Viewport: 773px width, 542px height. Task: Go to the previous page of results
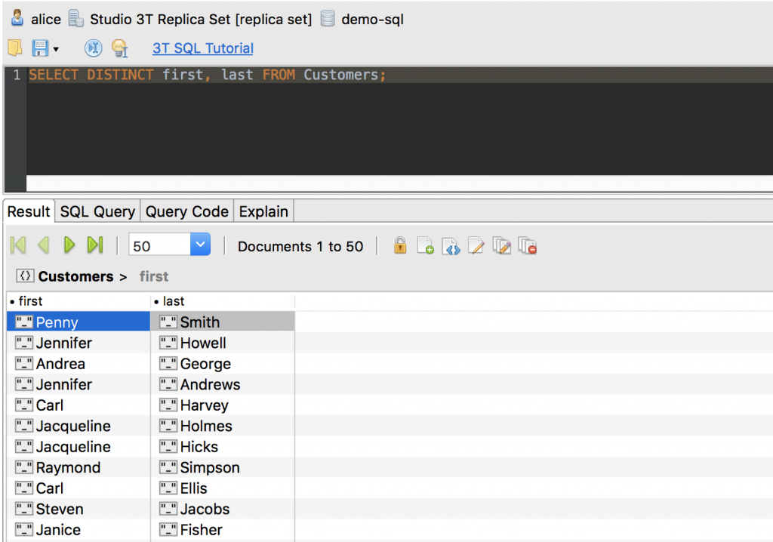43,245
